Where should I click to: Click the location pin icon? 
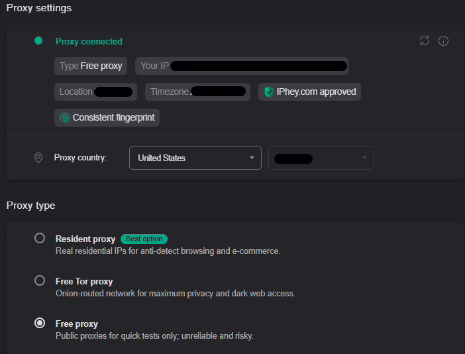(38, 158)
